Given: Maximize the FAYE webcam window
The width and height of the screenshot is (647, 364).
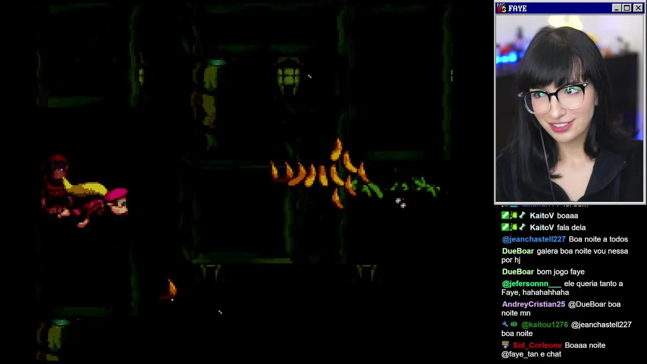Looking at the screenshot, I should (x=627, y=8).
